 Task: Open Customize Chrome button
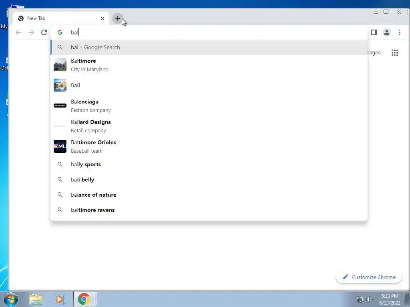pos(369,277)
